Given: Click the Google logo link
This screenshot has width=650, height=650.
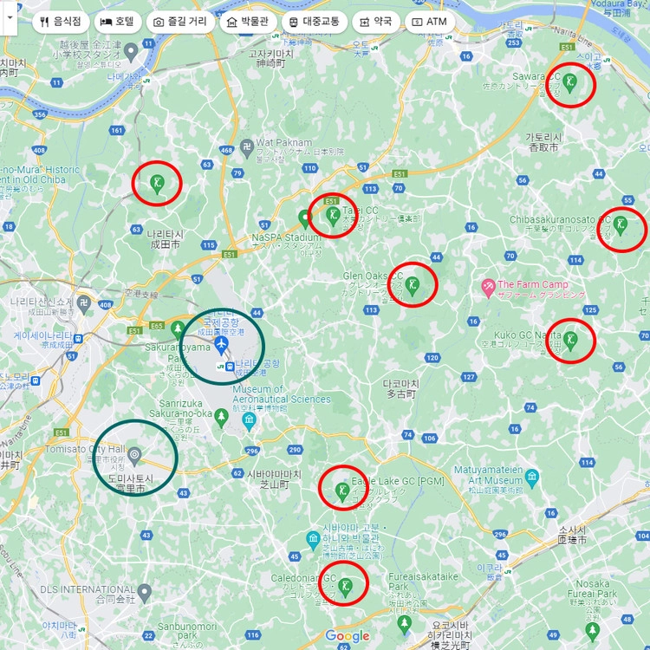Looking at the screenshot, I should (x=348, y=636).
